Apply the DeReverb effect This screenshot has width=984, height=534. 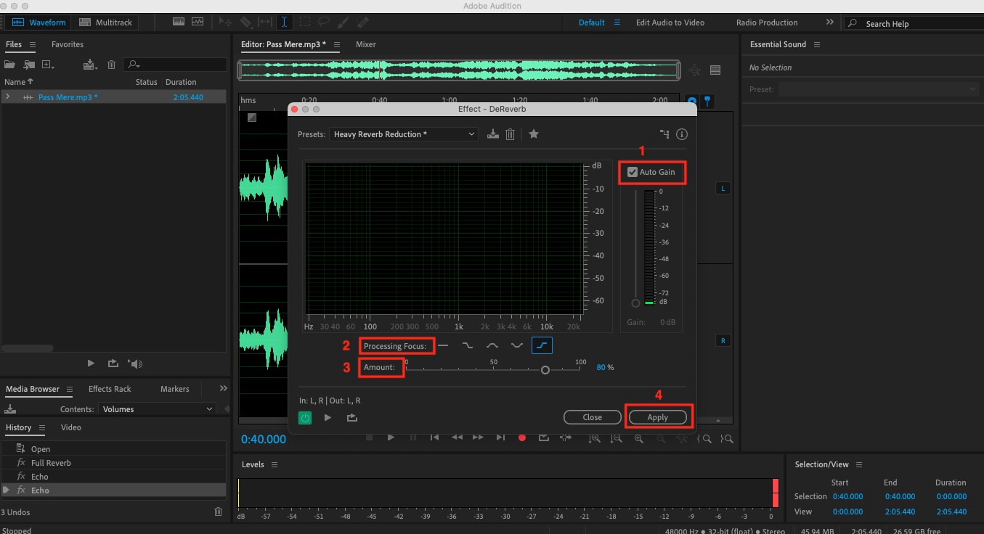tap(658, 417)
